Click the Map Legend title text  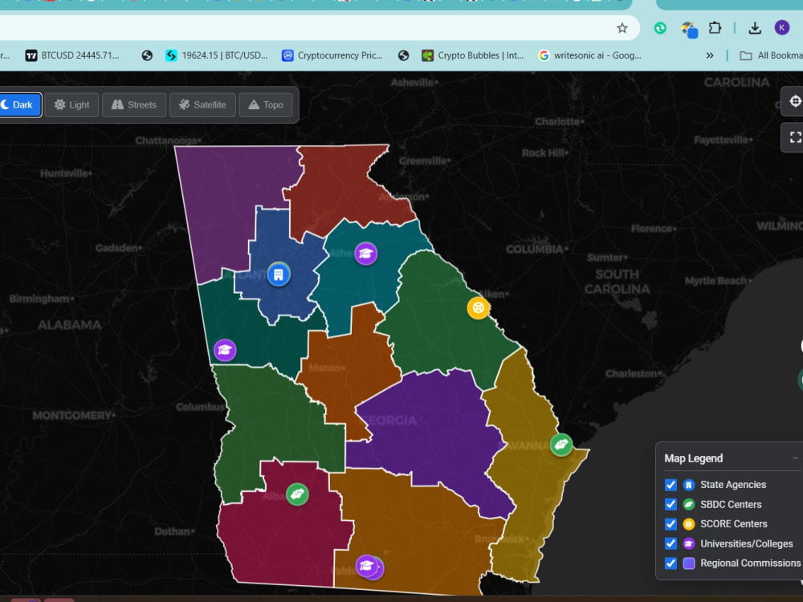pos(694,458)
